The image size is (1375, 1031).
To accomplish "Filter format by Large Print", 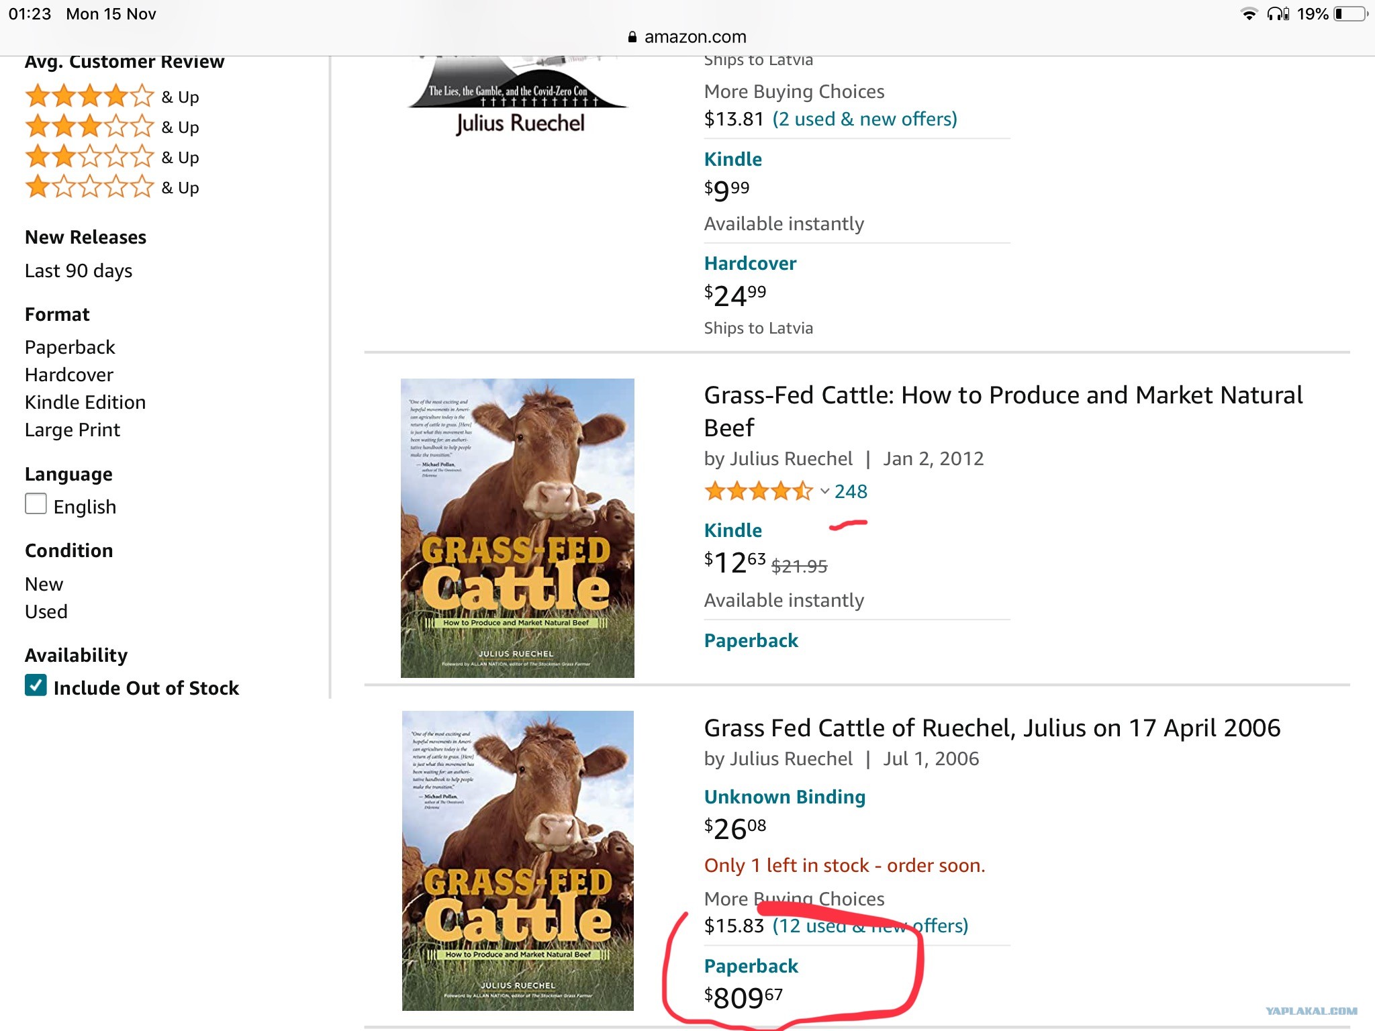I will click(73, 430).
